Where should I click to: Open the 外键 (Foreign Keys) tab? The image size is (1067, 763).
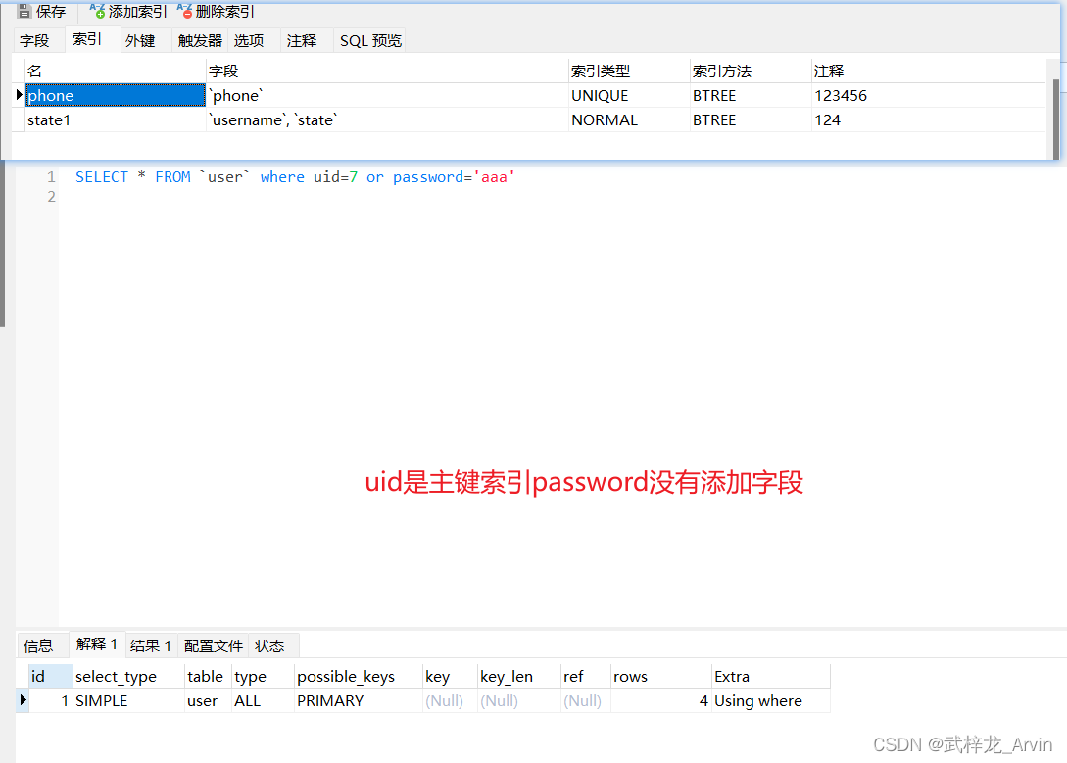click(140, 40)
